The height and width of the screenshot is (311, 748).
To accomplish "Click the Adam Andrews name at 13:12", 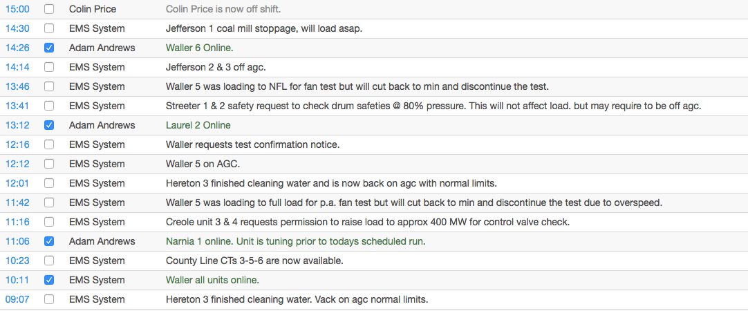I will [x=102, y=125].
